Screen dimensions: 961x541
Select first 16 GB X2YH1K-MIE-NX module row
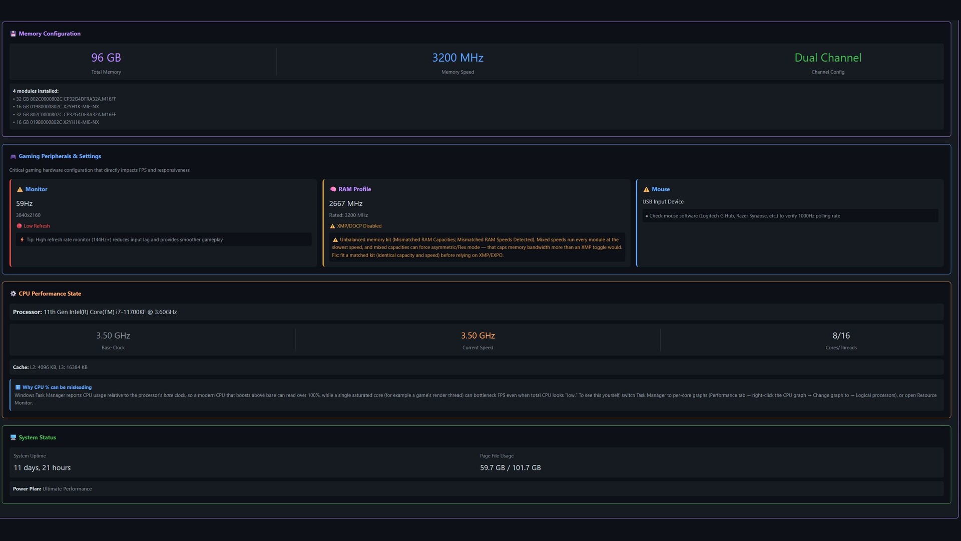point(56,107)
